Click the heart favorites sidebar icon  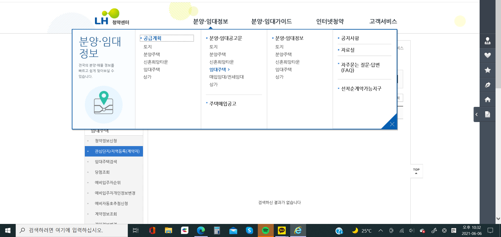pyautogui.click(x=487, y=55)
